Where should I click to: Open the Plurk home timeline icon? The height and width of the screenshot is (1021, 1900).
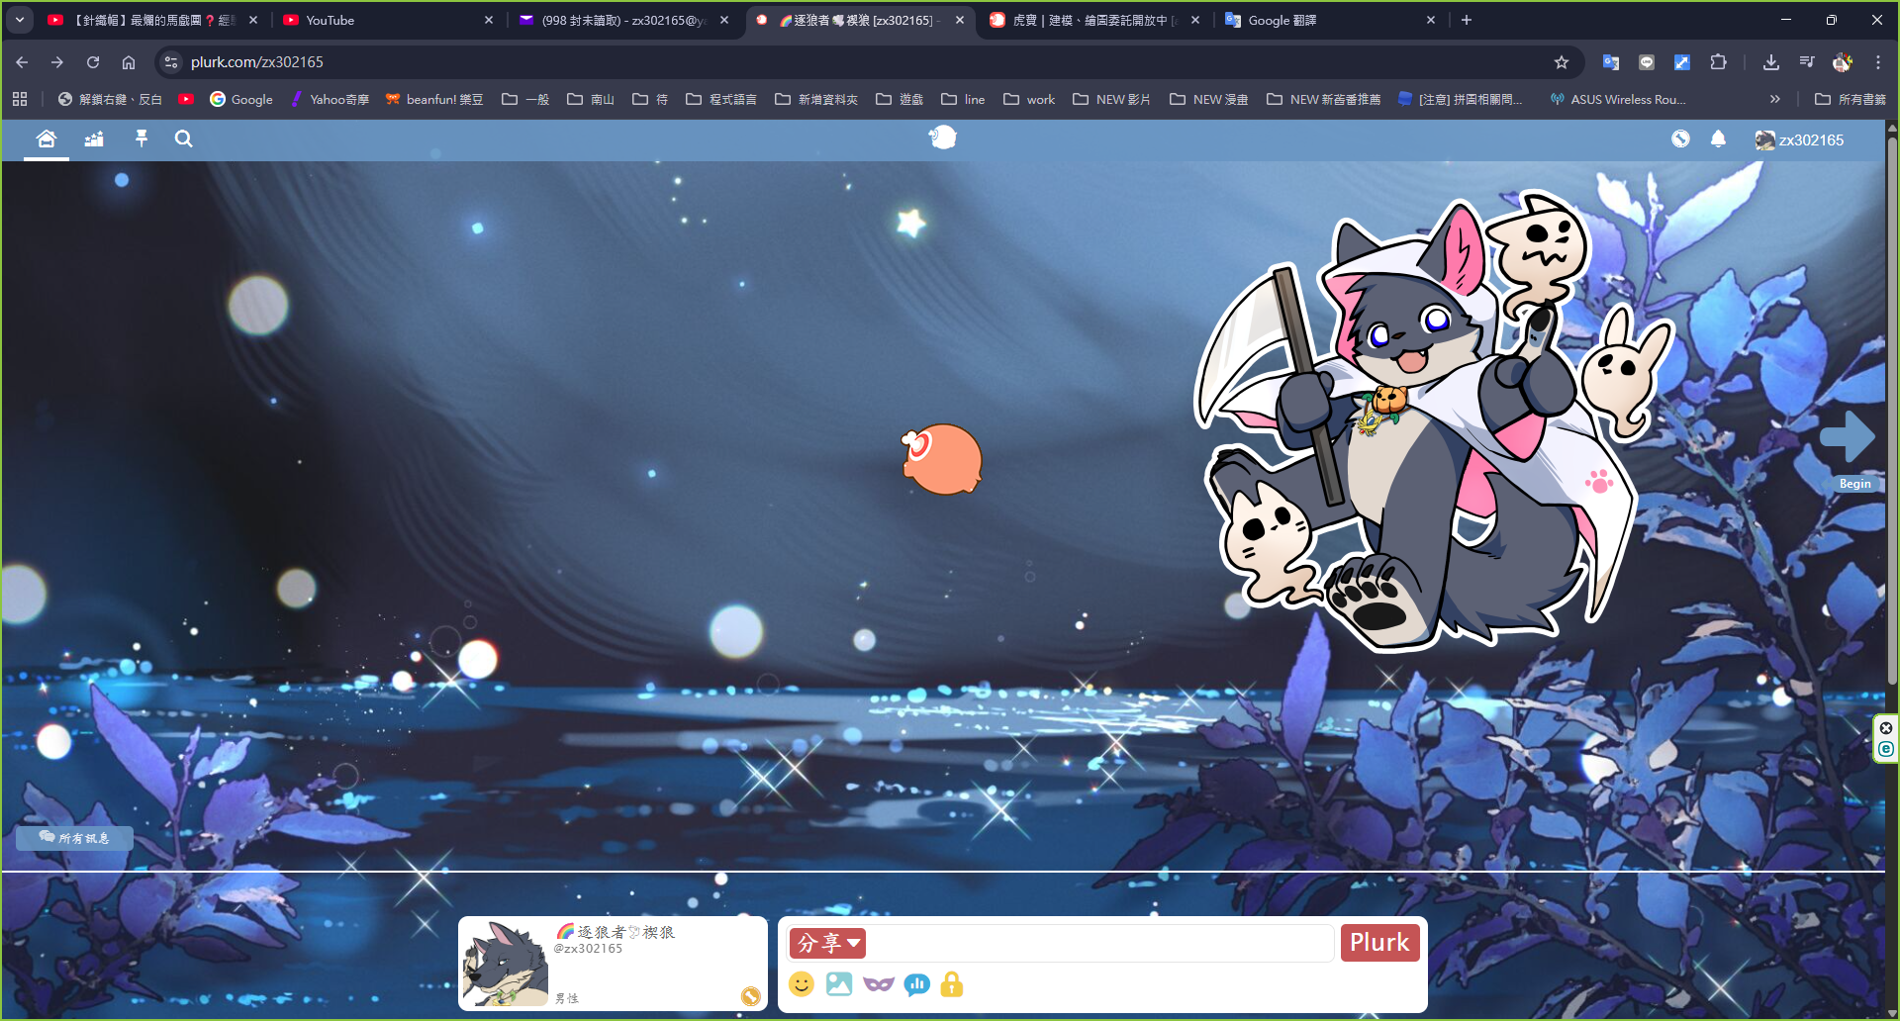click(x=46, y=139)
